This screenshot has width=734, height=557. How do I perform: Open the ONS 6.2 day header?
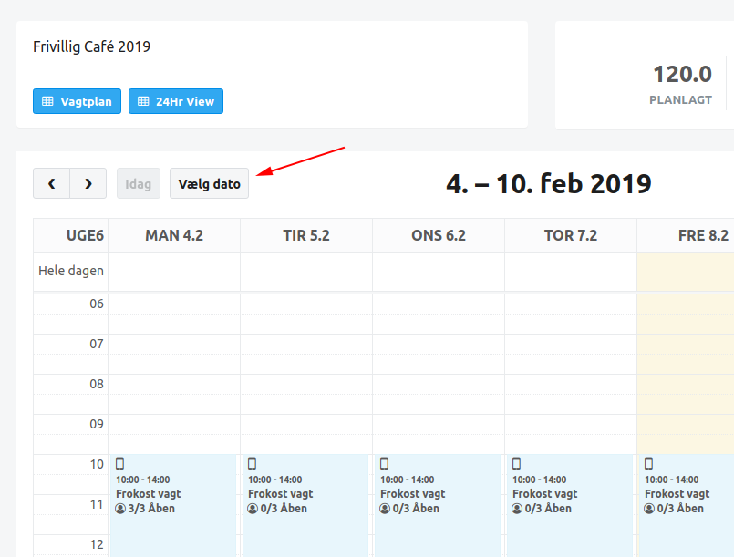(439, 235)
